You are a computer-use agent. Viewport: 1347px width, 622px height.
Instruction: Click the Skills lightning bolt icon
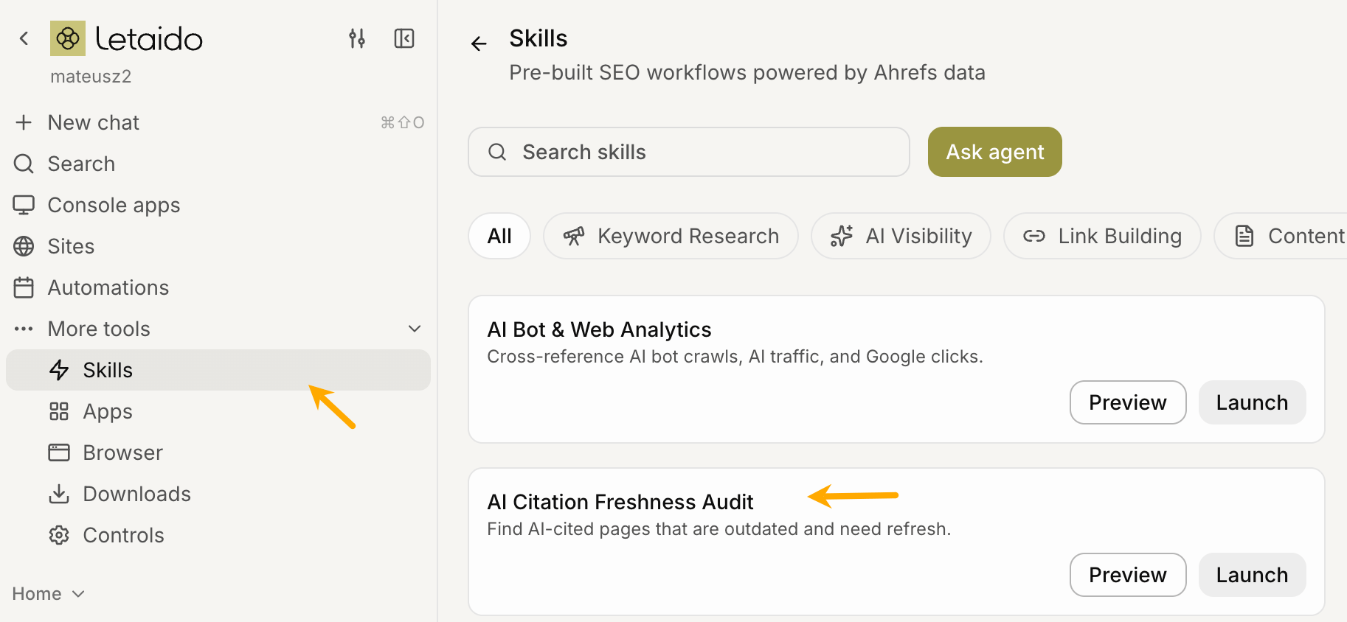(59, 370)
